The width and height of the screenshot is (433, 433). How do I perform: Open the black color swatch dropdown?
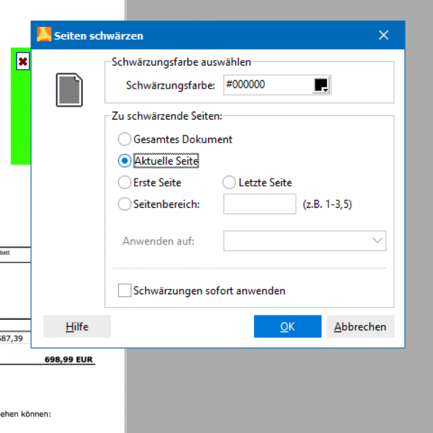321,85
